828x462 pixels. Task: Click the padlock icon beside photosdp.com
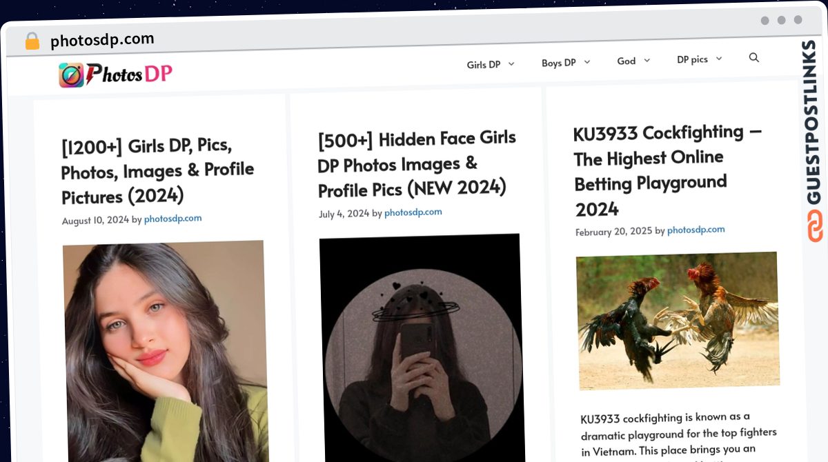(x=32, y=41)
